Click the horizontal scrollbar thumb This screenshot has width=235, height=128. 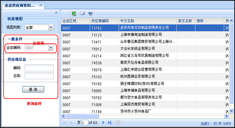coord(82,116)
